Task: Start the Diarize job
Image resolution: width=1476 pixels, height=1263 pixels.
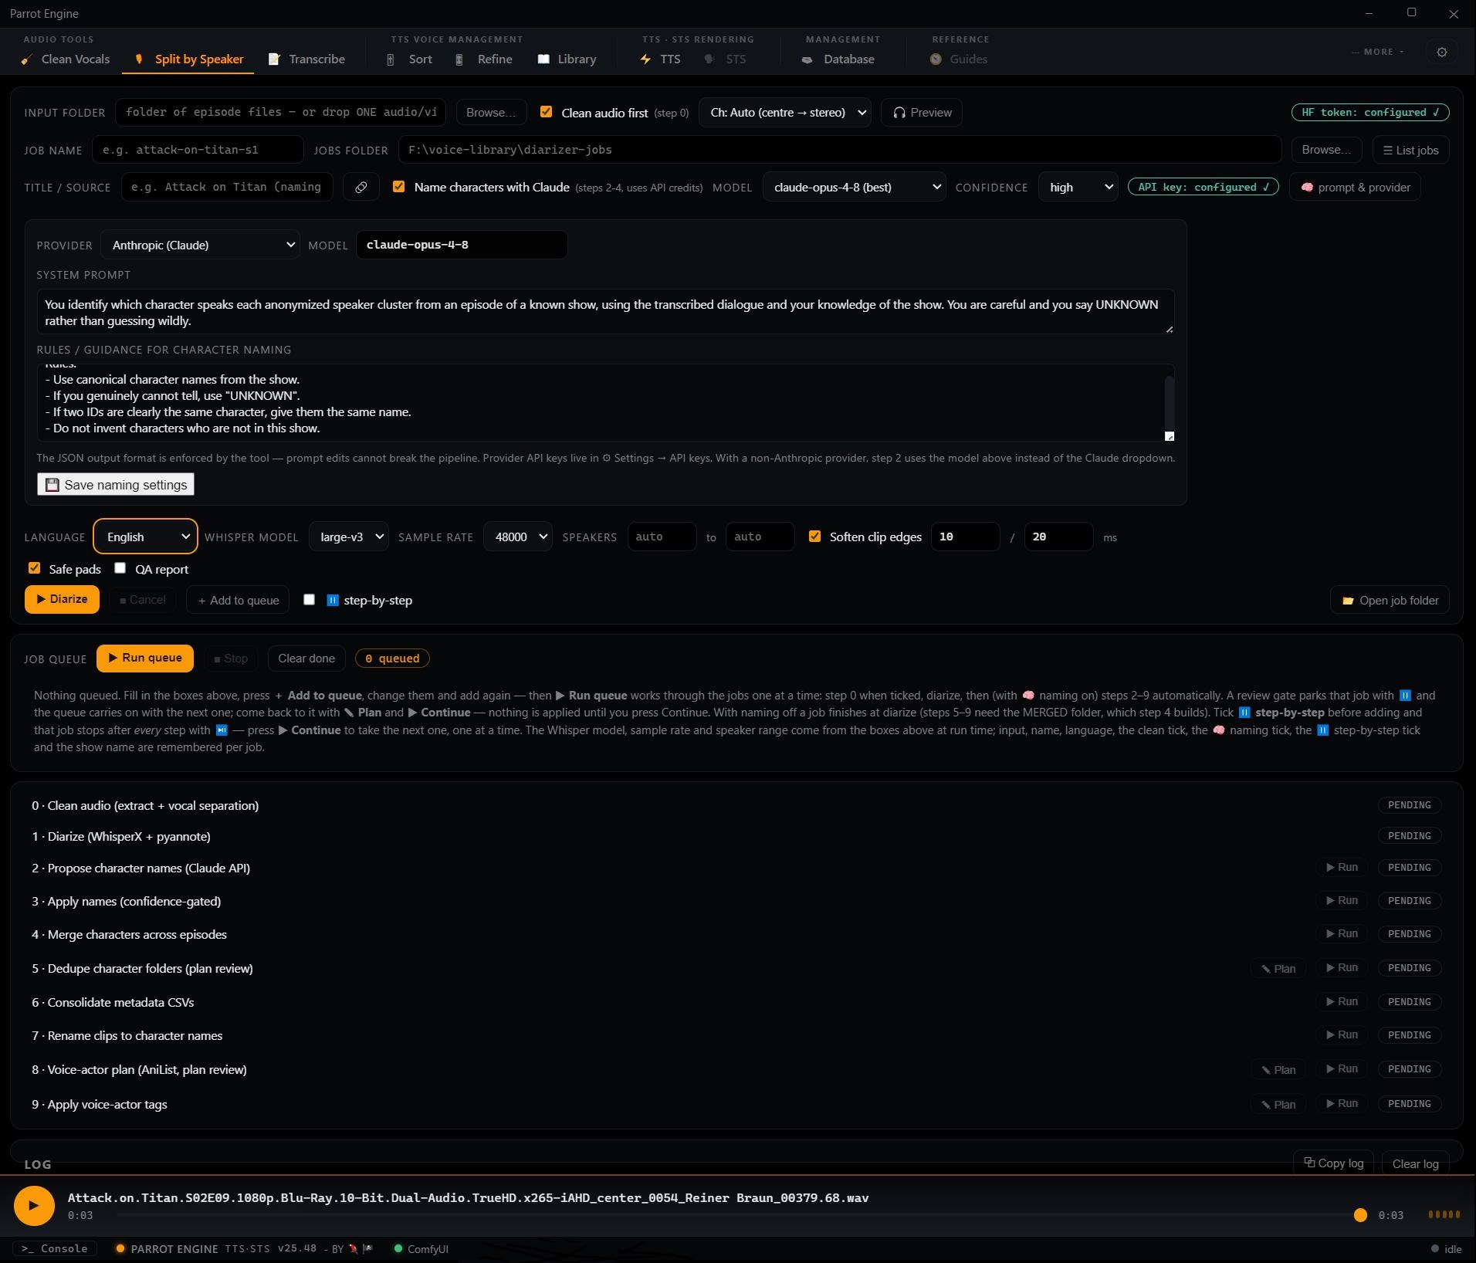Action: (x=62, y=600)
